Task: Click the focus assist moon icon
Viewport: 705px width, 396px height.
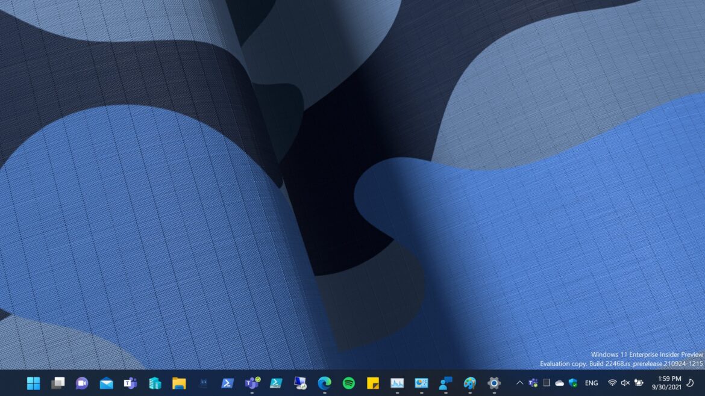Action: [x=690, y=383]
